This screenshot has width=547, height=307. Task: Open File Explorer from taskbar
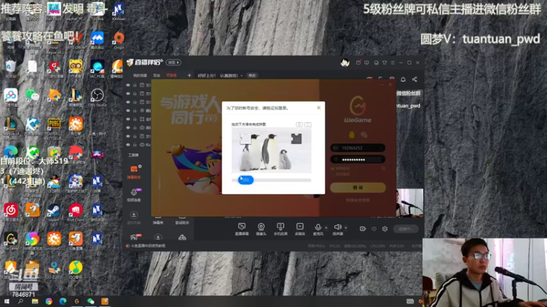[35, 302]
